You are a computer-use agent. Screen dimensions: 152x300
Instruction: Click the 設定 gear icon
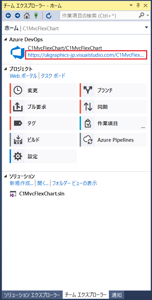[18, 156]
